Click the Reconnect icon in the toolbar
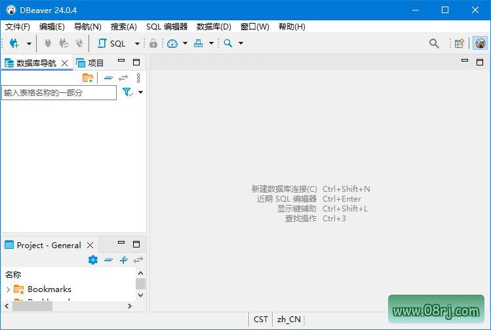The width and height of the screenshot is (491, 330). coord(64,43)
